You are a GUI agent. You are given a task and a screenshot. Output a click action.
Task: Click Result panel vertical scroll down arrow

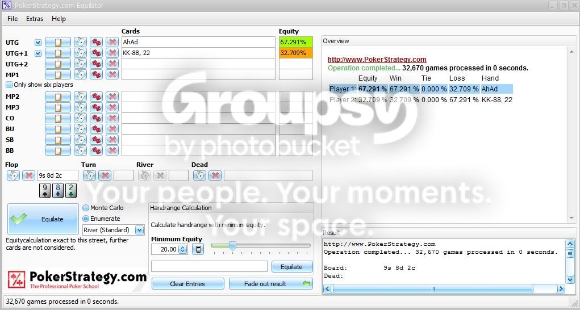point(570,279)
